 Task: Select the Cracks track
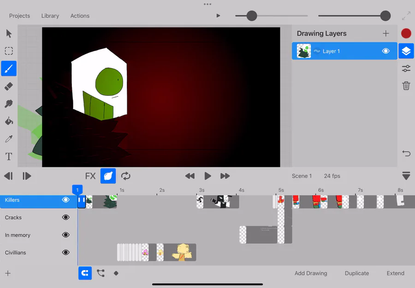(x=38, y=217)
